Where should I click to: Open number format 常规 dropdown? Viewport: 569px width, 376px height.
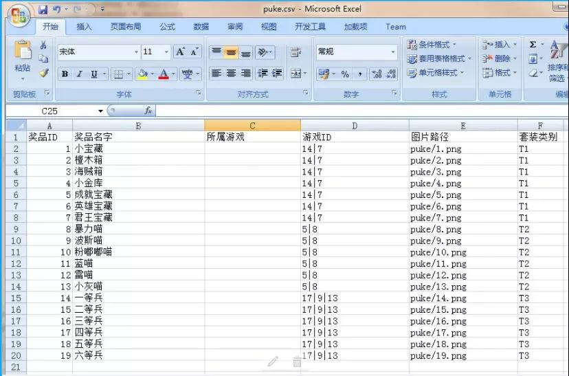click(392, 52)
